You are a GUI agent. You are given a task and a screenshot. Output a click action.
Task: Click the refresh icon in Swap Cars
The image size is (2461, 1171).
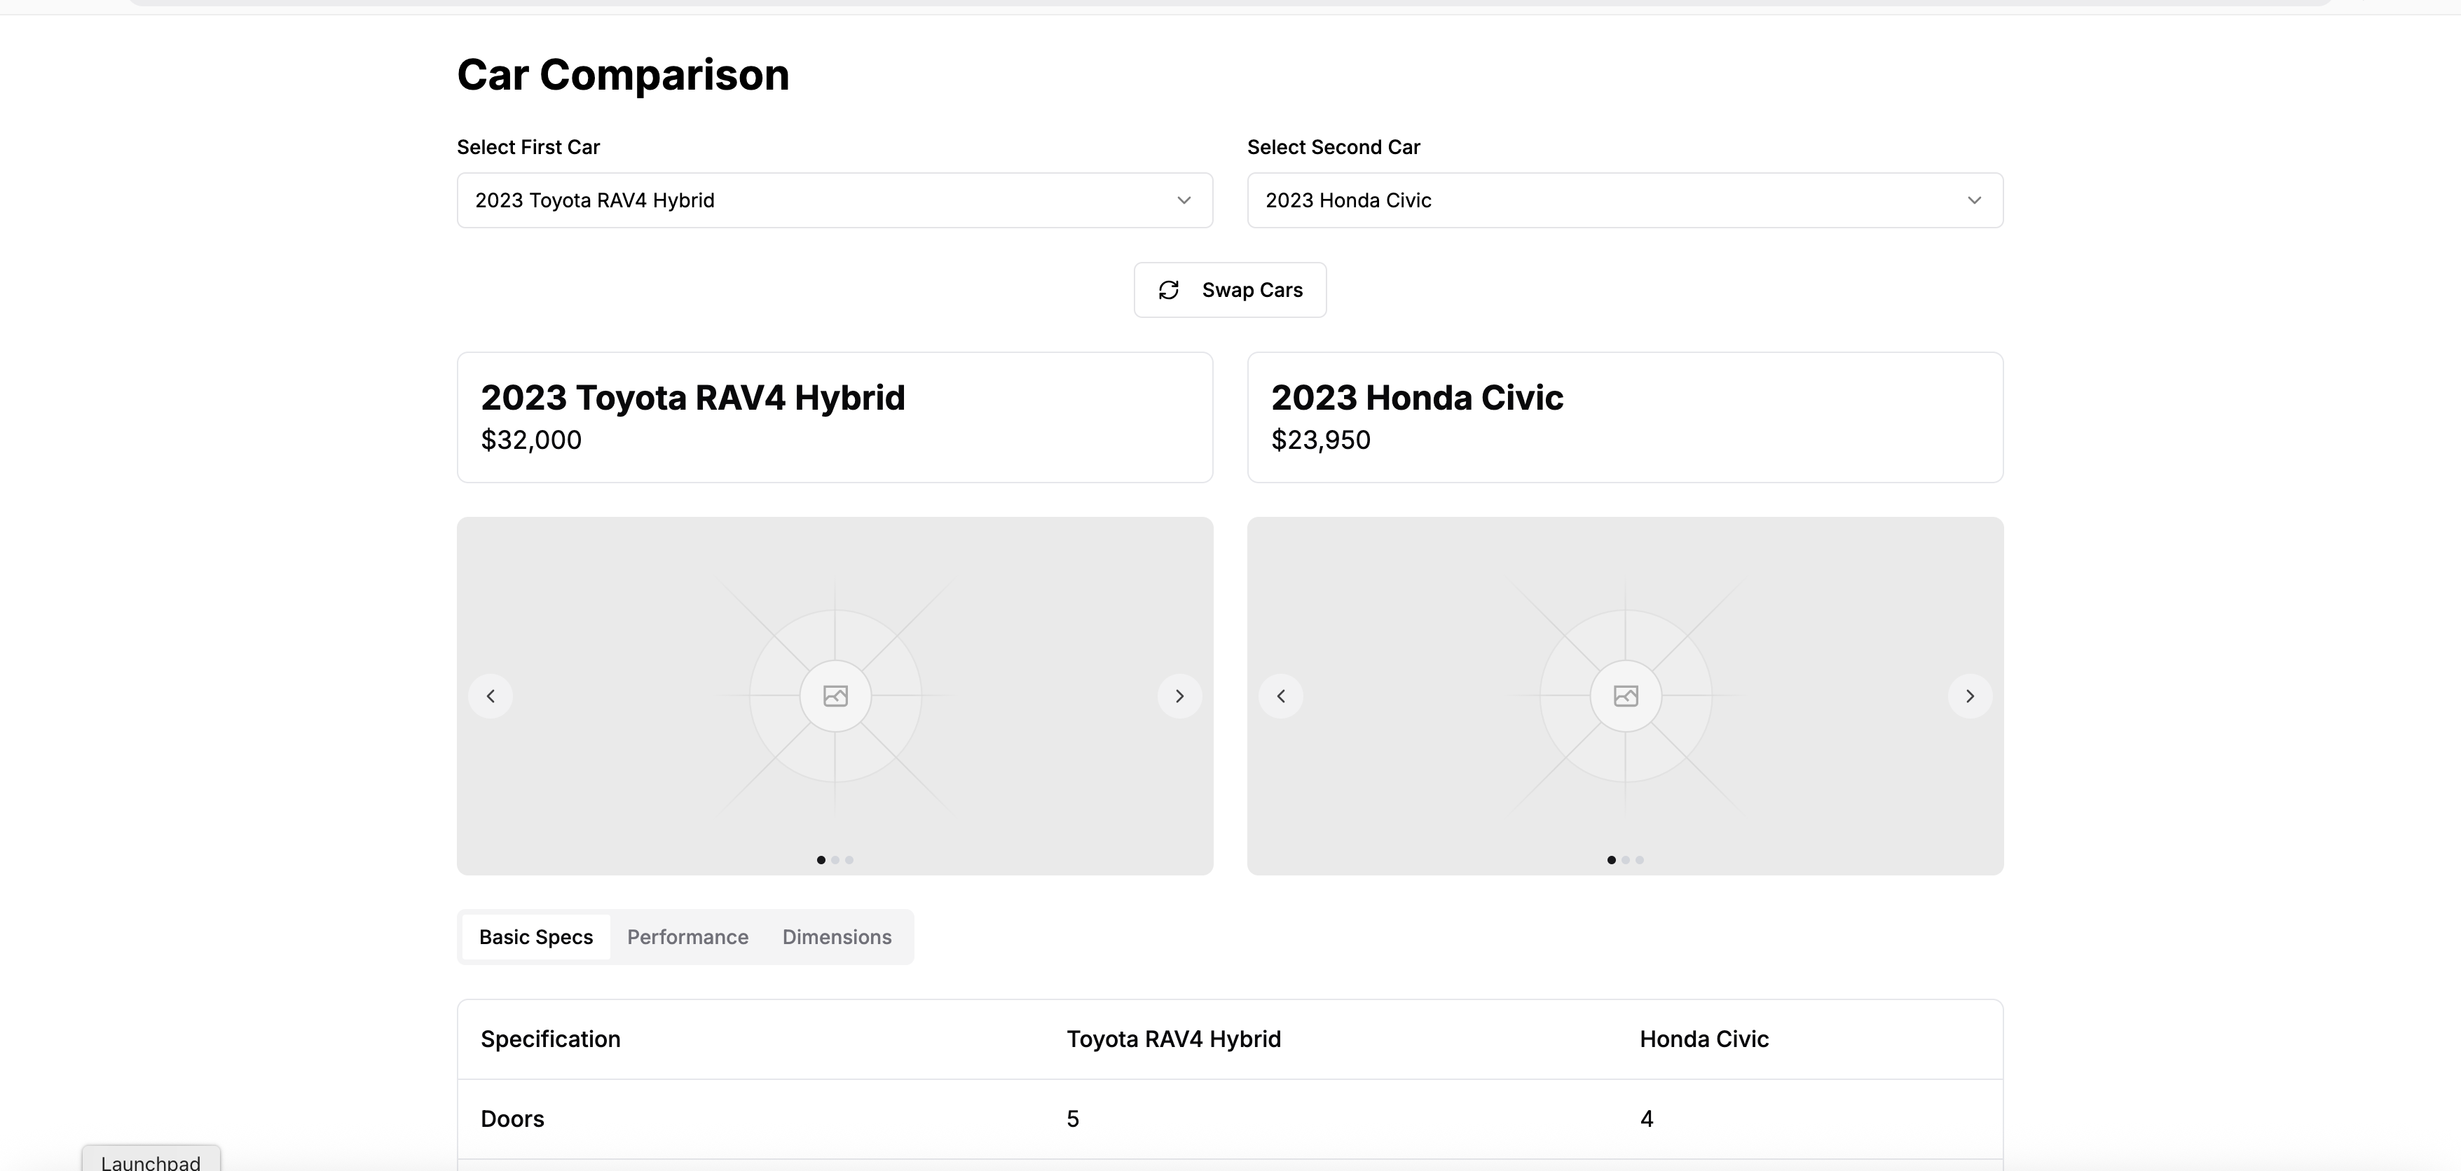1168,291
